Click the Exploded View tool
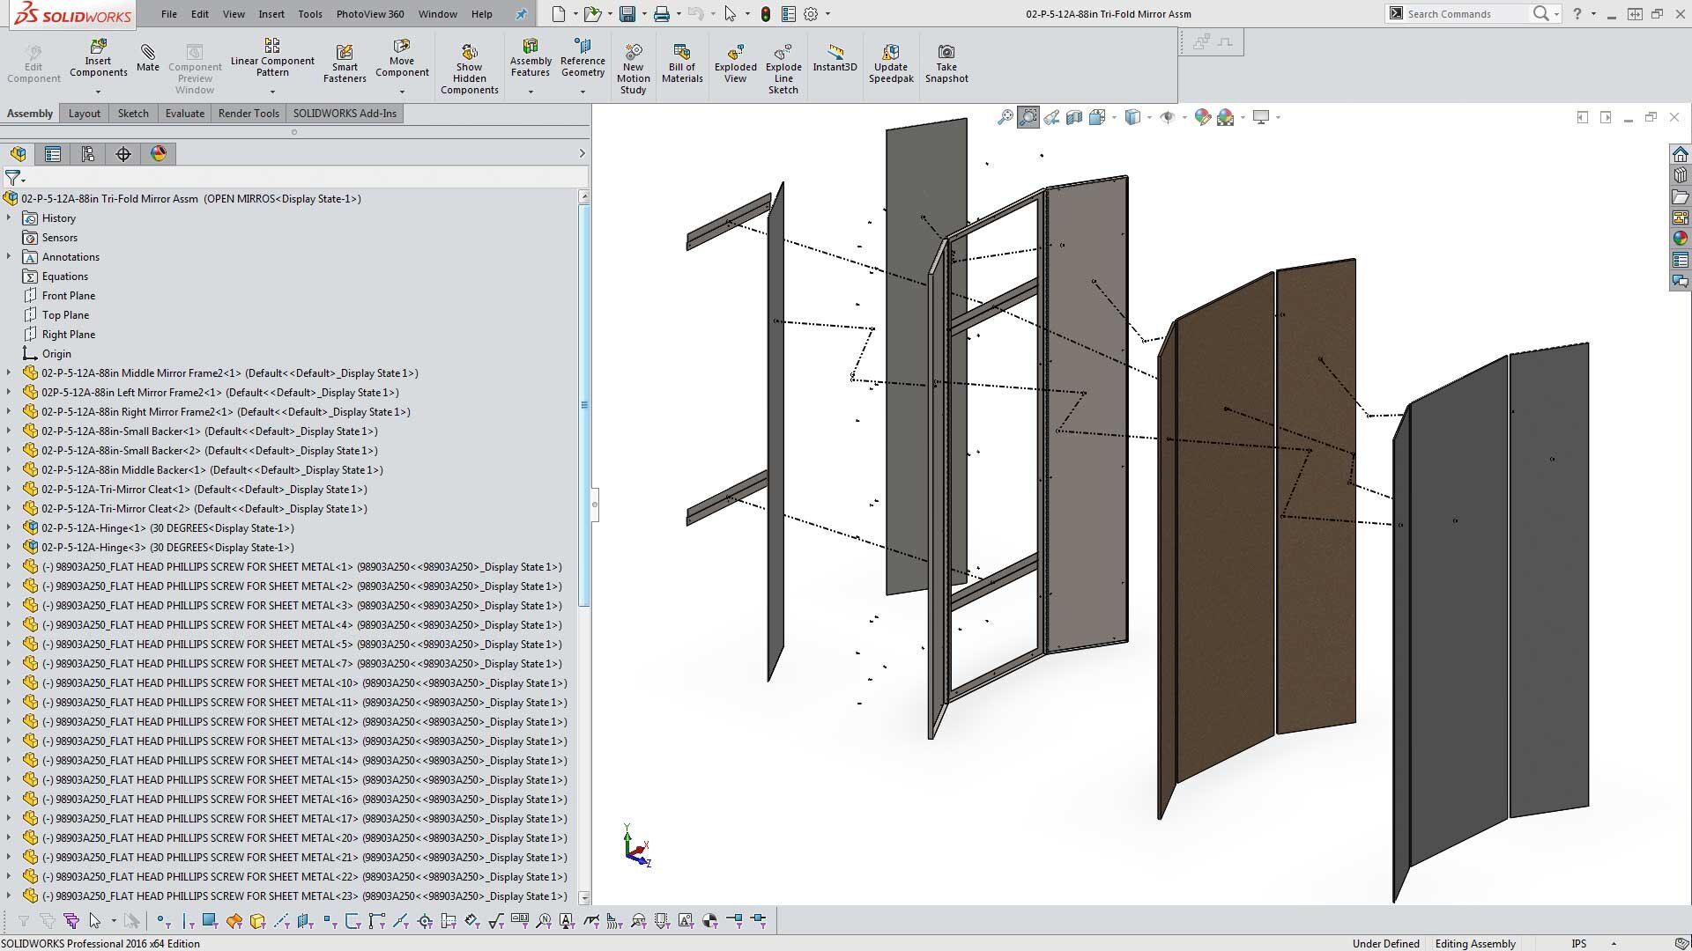The height and width of the screenshot is (951, 1692). click(735, 63)
